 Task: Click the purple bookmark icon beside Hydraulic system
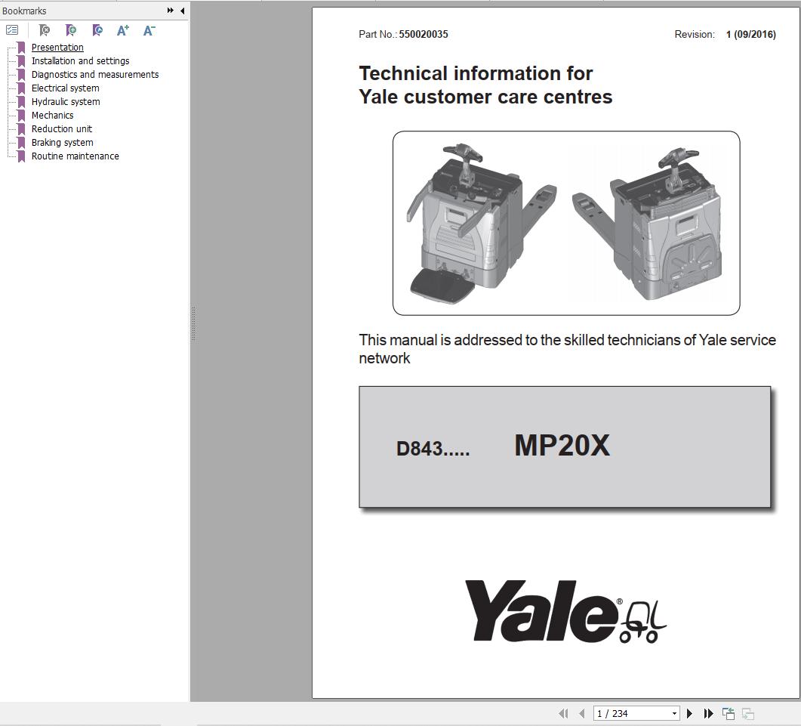[x=21, y=102]
